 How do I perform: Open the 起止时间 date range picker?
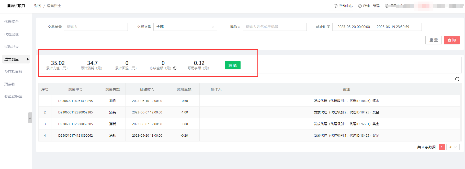(x=377, y=27)
